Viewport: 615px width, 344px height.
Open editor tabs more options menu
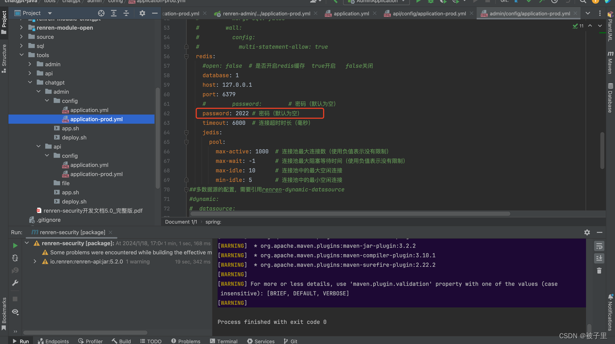[x=600, y=13]
